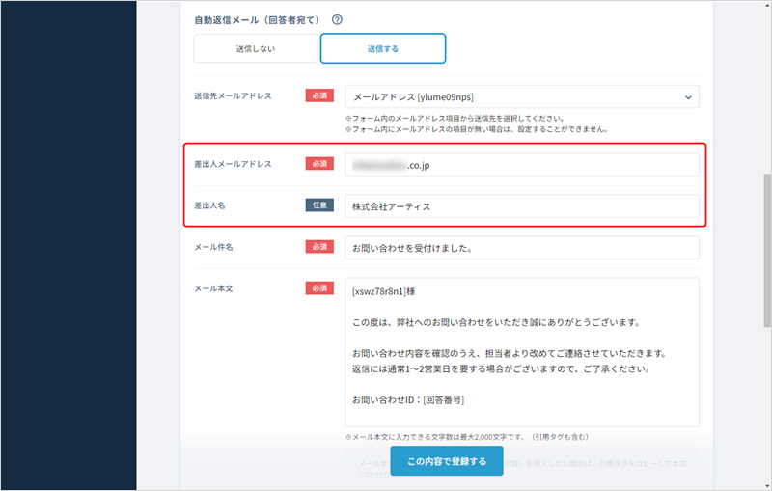Image resolution: width=772 pixels, height=491 pixels.
Task: Click the お問い合わせID：[回答番号] line in mail body
Action: click(x=410, y=399)
